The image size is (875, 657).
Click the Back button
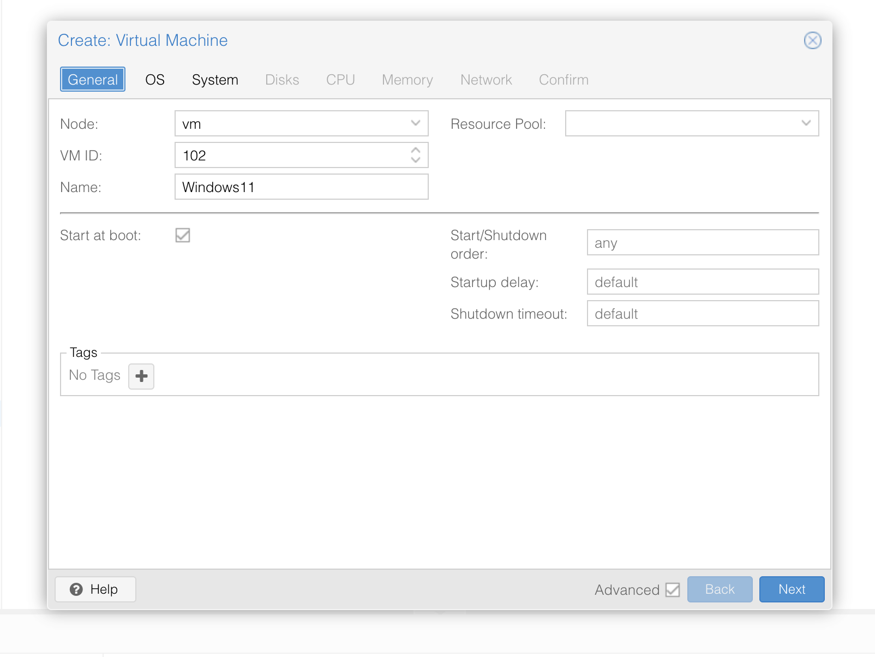pyautogui.click(x=720, y=589)
